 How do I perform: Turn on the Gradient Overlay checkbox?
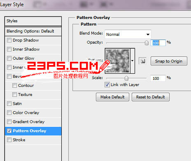[9, 122]
